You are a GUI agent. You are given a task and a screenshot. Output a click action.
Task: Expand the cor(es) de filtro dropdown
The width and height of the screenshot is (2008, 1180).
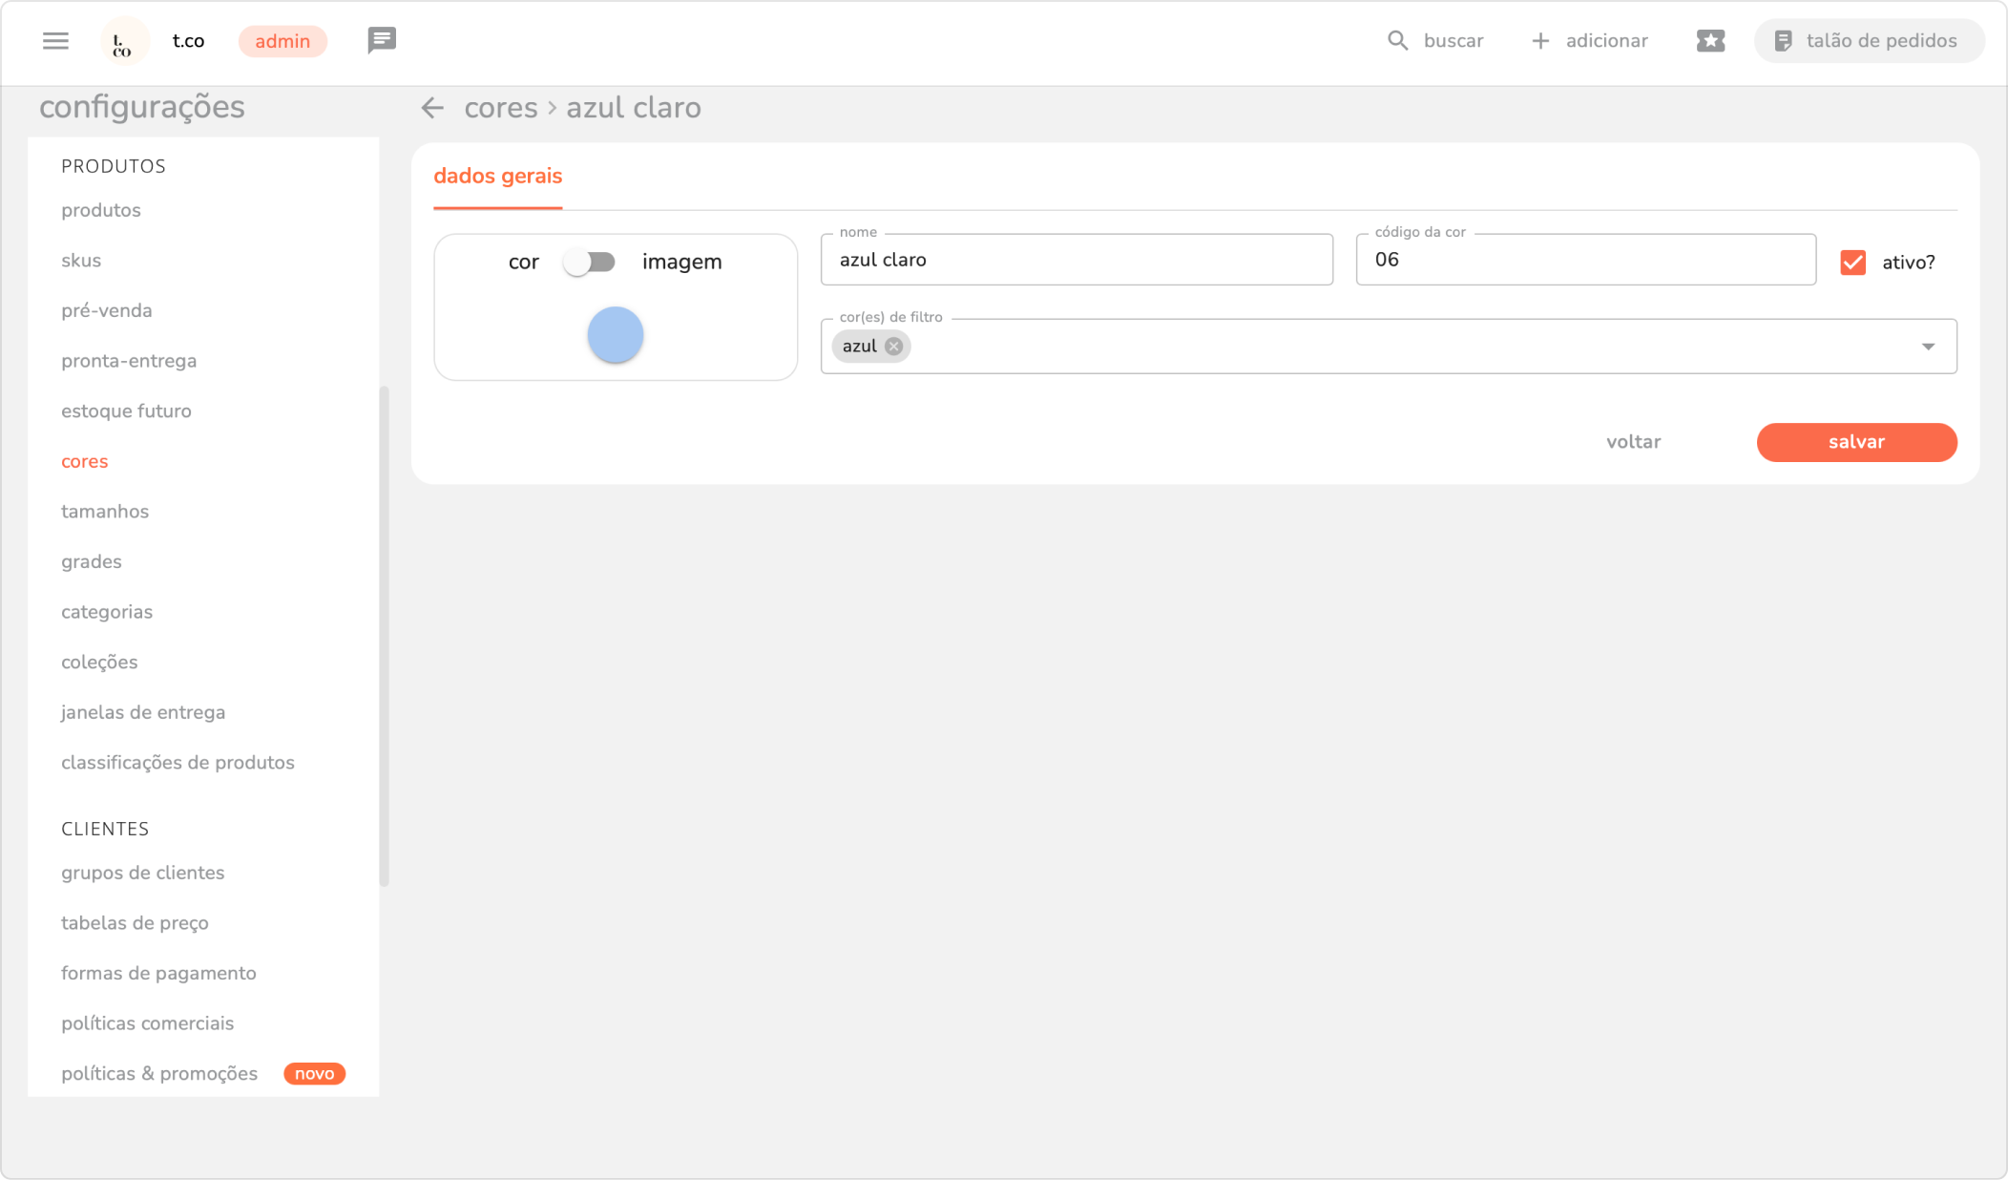(1928, 347)
